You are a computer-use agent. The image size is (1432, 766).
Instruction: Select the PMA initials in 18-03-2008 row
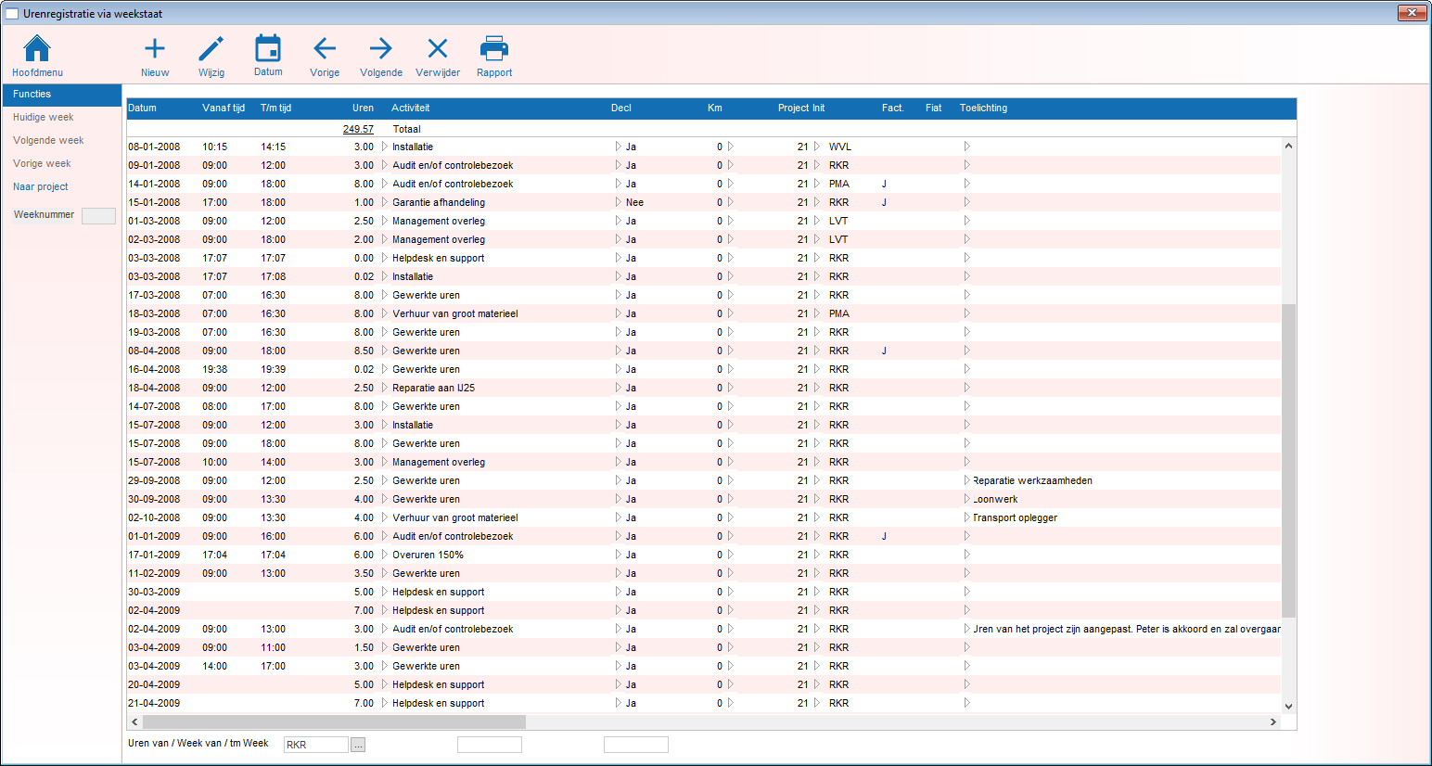[839, 313]
